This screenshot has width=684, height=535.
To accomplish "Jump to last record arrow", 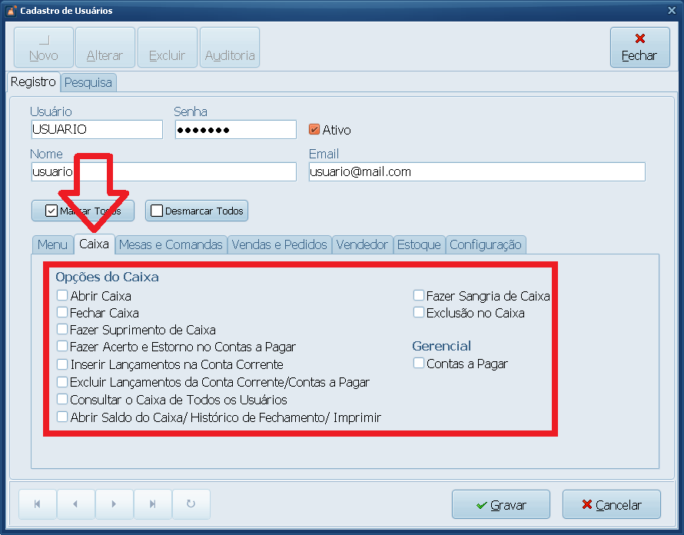I will (x=152, y=504).
